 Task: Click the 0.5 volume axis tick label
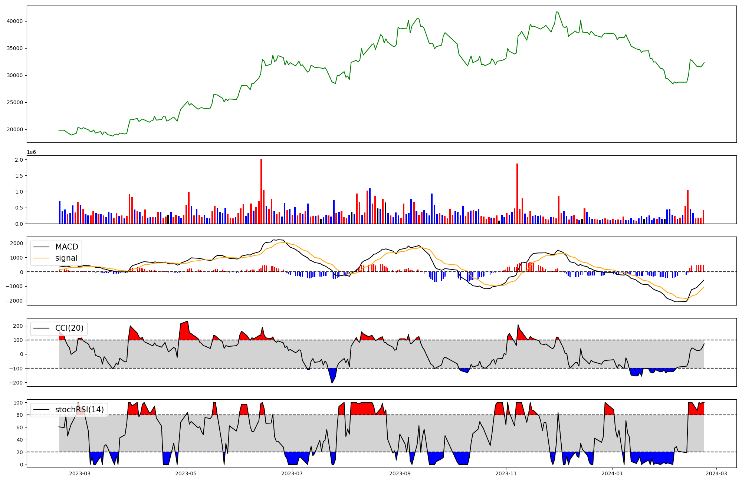click(19, 208)
